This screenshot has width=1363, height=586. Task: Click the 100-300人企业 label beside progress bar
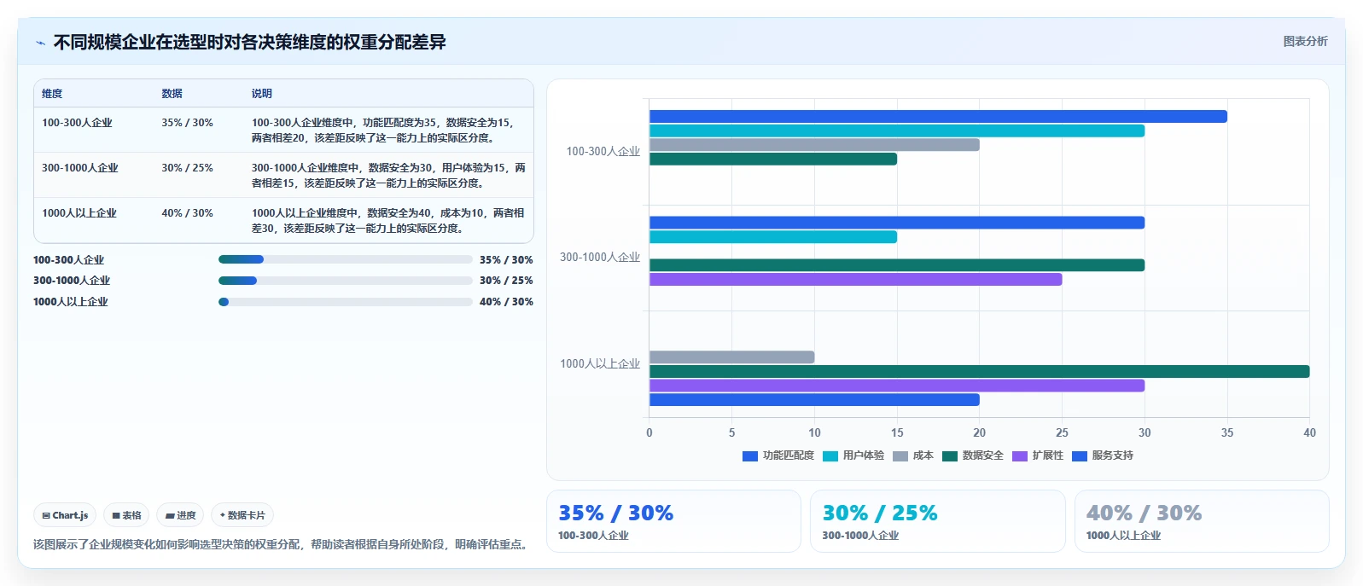point(68,260)
